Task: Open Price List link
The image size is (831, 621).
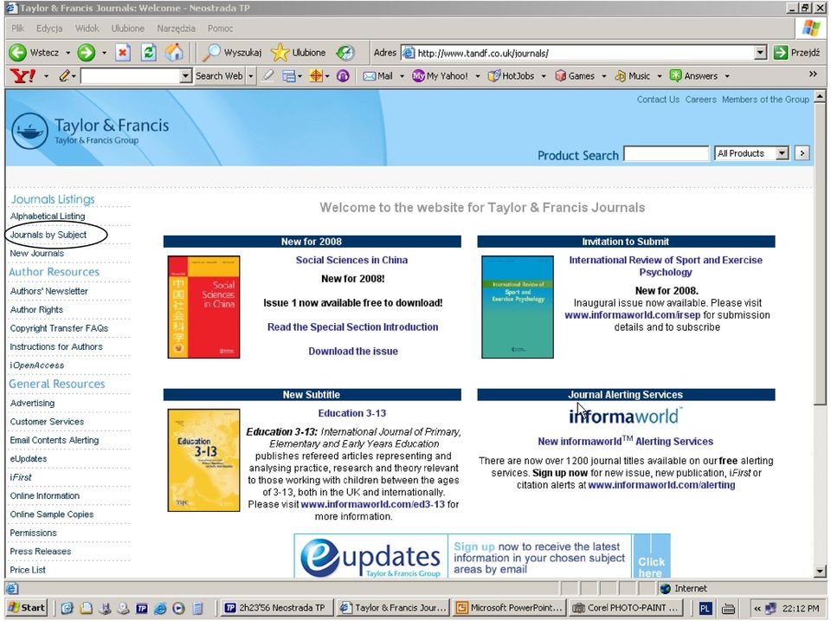Action: [x=28, y=570]
